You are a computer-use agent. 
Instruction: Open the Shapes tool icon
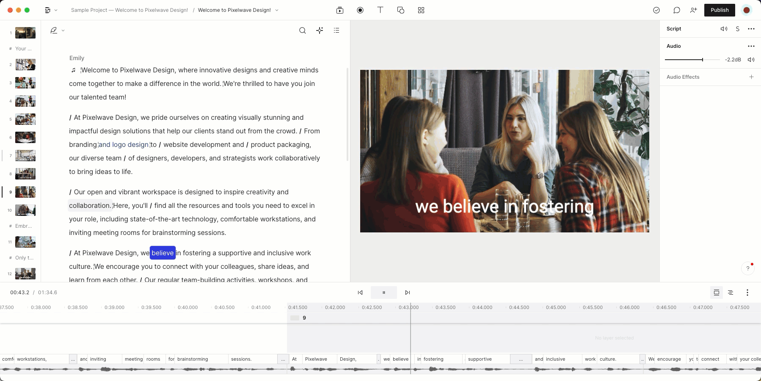401,10
